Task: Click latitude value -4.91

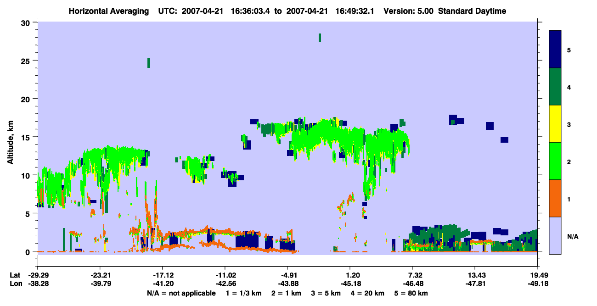Action: tap(287, 275)
